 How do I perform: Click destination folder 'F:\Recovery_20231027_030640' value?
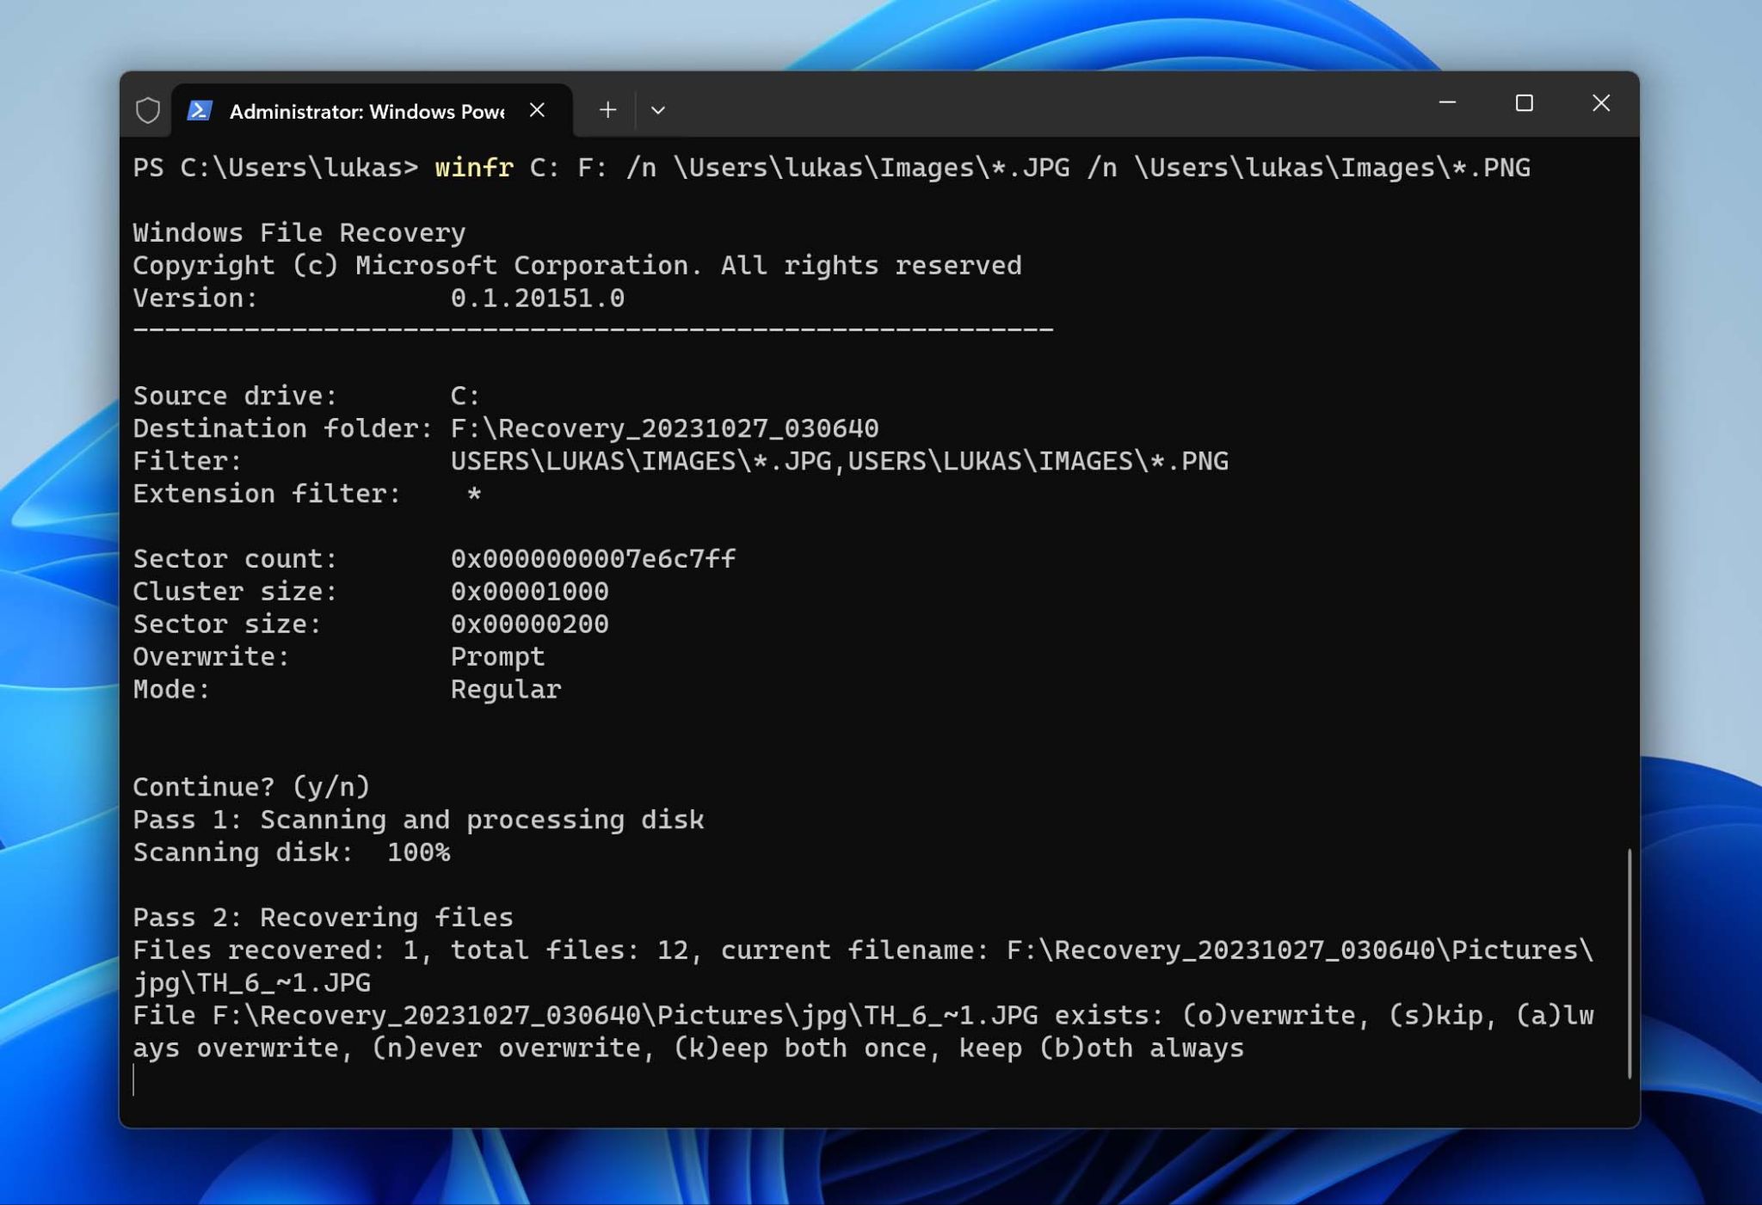[x=664, y=428]
